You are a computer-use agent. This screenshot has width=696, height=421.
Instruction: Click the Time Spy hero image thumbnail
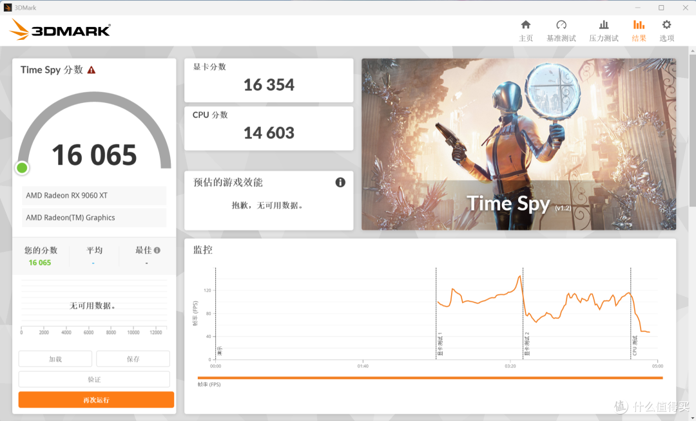[519, 144]
